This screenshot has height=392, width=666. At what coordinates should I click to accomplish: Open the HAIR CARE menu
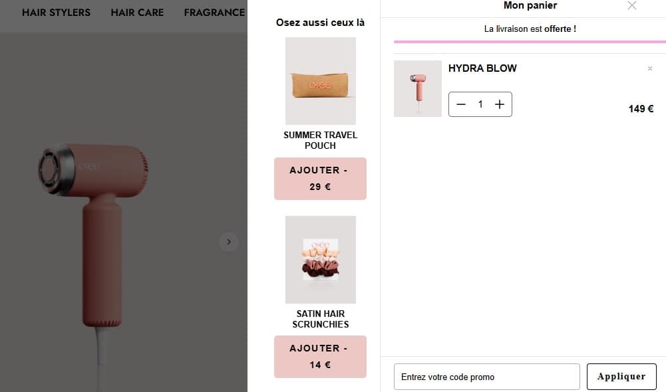[x=137, y=12]
